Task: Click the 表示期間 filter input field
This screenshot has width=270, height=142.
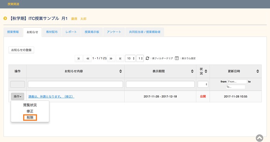Action: coord(160,84)
